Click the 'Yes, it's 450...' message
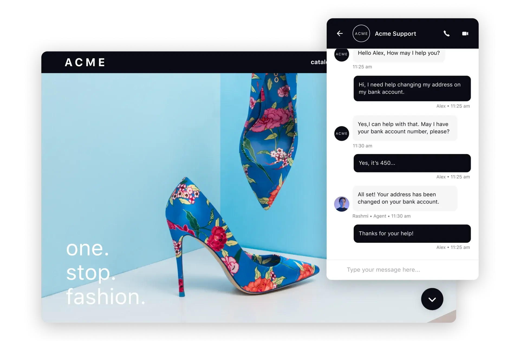This screenshot has width=520, height=341. coord(412,163)
